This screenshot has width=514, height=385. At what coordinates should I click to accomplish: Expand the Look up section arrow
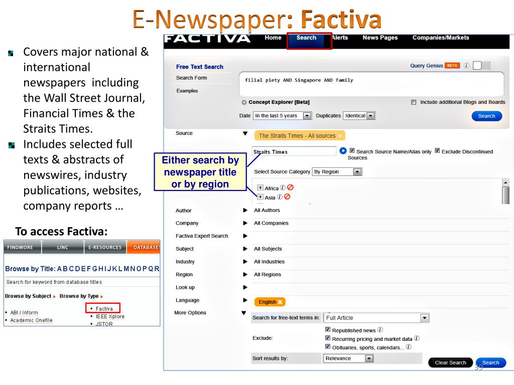point(245,287)
